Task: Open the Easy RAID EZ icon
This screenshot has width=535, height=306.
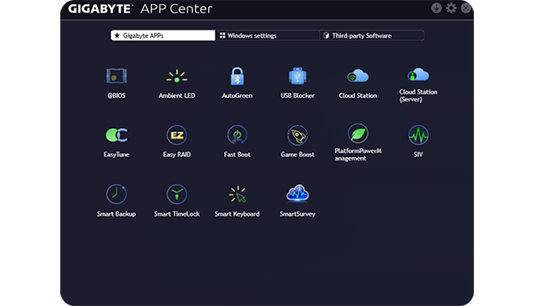Action: click(x=176, y=135)
